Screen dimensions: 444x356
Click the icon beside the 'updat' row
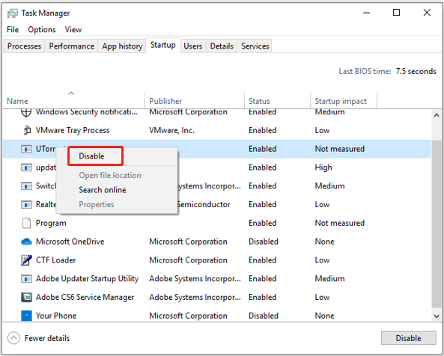click(26, 168)
